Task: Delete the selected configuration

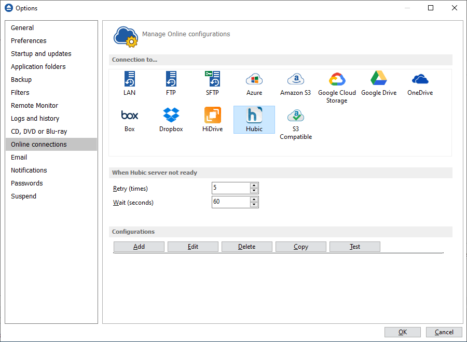Action: (x=247, y=247)
